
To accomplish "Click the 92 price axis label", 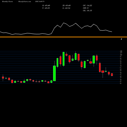I will (121, 58).
